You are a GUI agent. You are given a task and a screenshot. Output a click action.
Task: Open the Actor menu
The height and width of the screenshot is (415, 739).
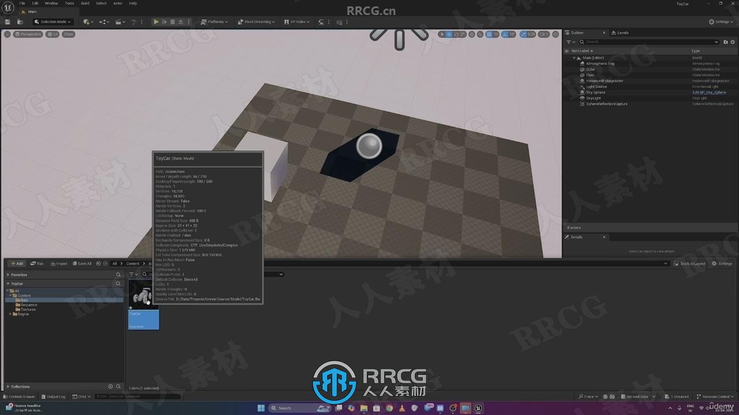[x=118, y=3]
